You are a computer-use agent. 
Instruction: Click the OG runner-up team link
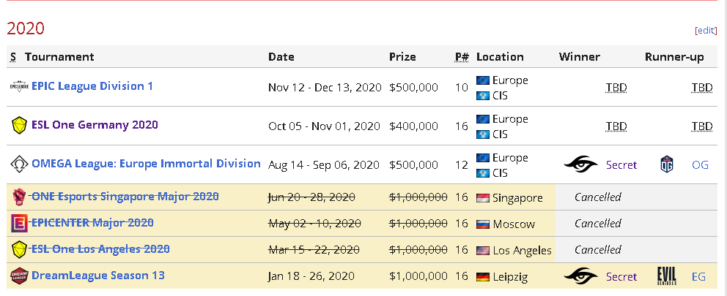coord(700,165)
